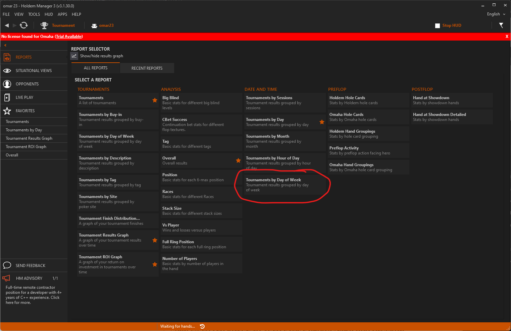Image resolution: width=511 pixels, height=331 pixels.
Task: Open the Vs Player report
Action: [x=201, y=227]
